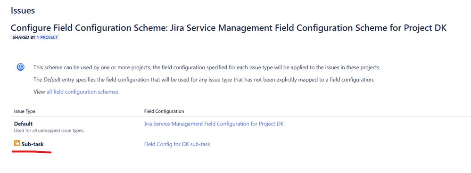471x173 pixels.
Task: Open the 1 PROJECT shared link
Action: (48, 38)
